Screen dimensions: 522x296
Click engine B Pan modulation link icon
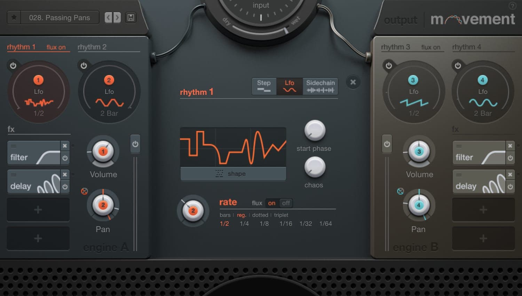pyautogui.click(x=401, y=191)
